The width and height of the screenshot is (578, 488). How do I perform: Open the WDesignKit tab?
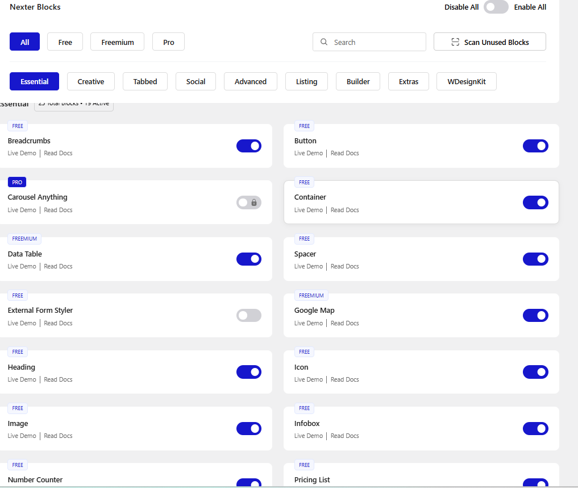coord(466,81)
